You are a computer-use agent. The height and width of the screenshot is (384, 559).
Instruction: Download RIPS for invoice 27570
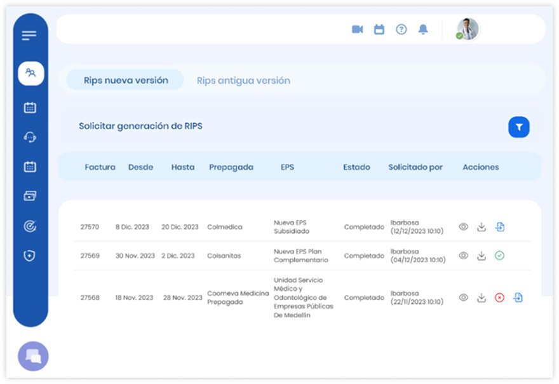click(482, 226)
